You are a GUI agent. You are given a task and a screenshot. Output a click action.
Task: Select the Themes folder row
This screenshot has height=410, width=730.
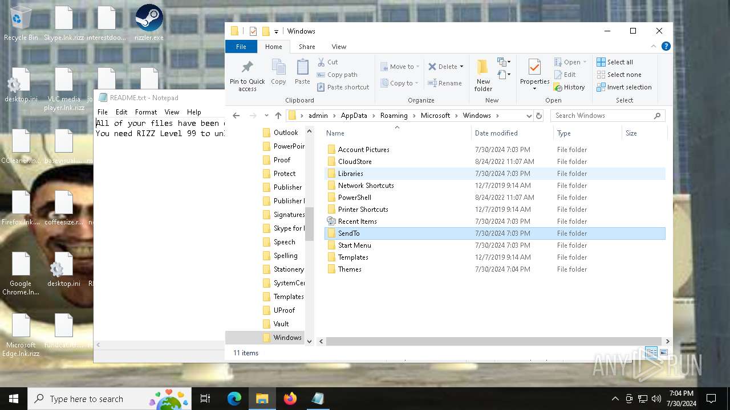tap(494, 269)
